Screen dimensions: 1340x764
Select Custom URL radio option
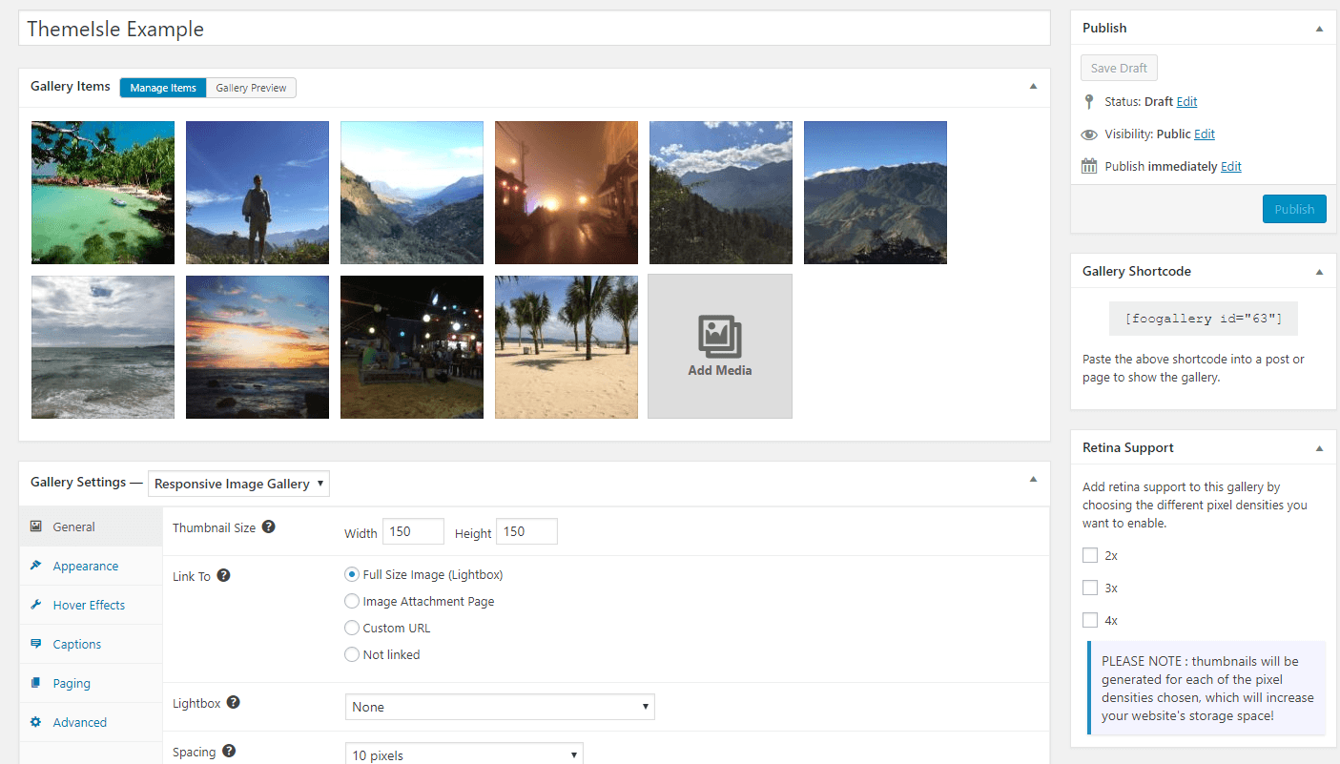352,628
